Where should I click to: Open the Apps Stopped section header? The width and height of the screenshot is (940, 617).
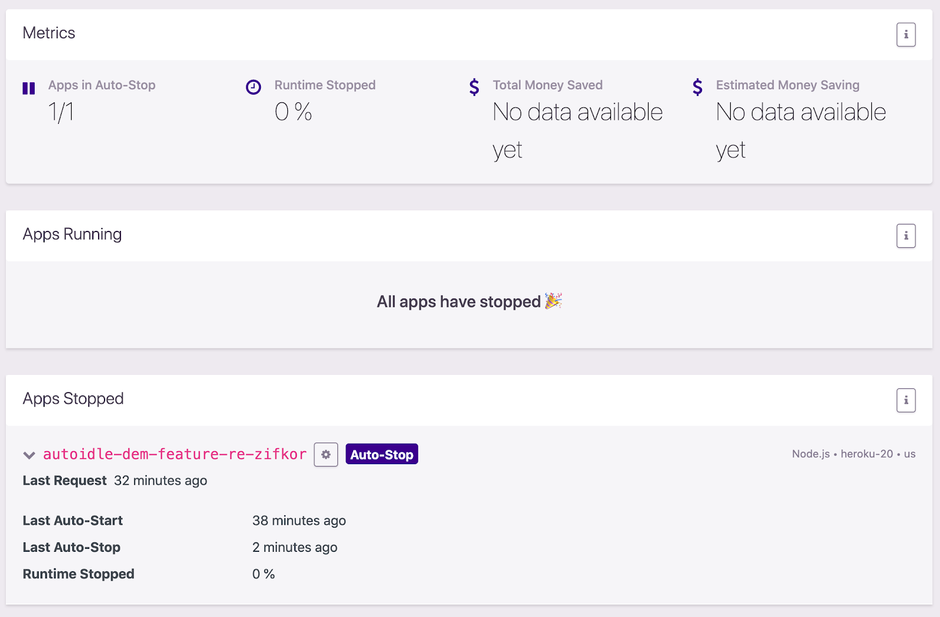(73, 399)
